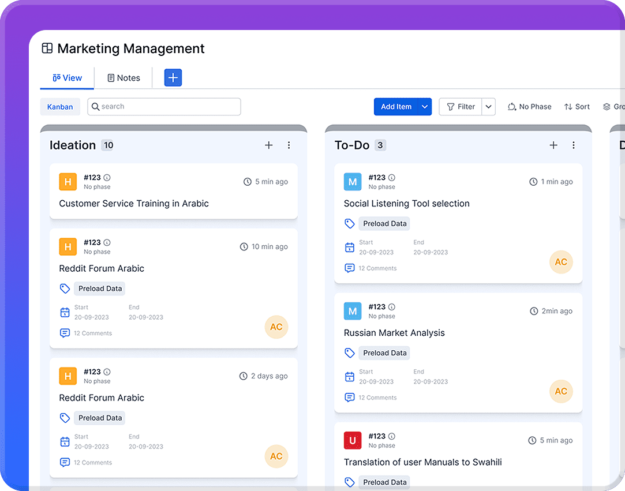Click AC avatar on Social Listening Tool card

click(x=561, y=262)
